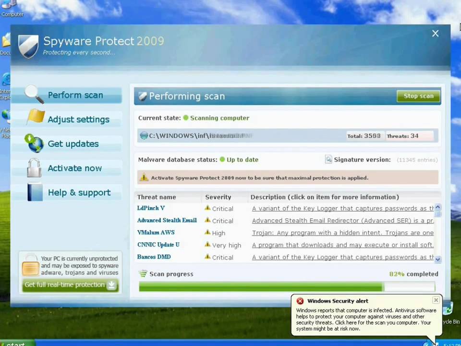Click the Bancos DMD threat name
Viewport: 461px width, 346px height.
[x=154, y=257]
